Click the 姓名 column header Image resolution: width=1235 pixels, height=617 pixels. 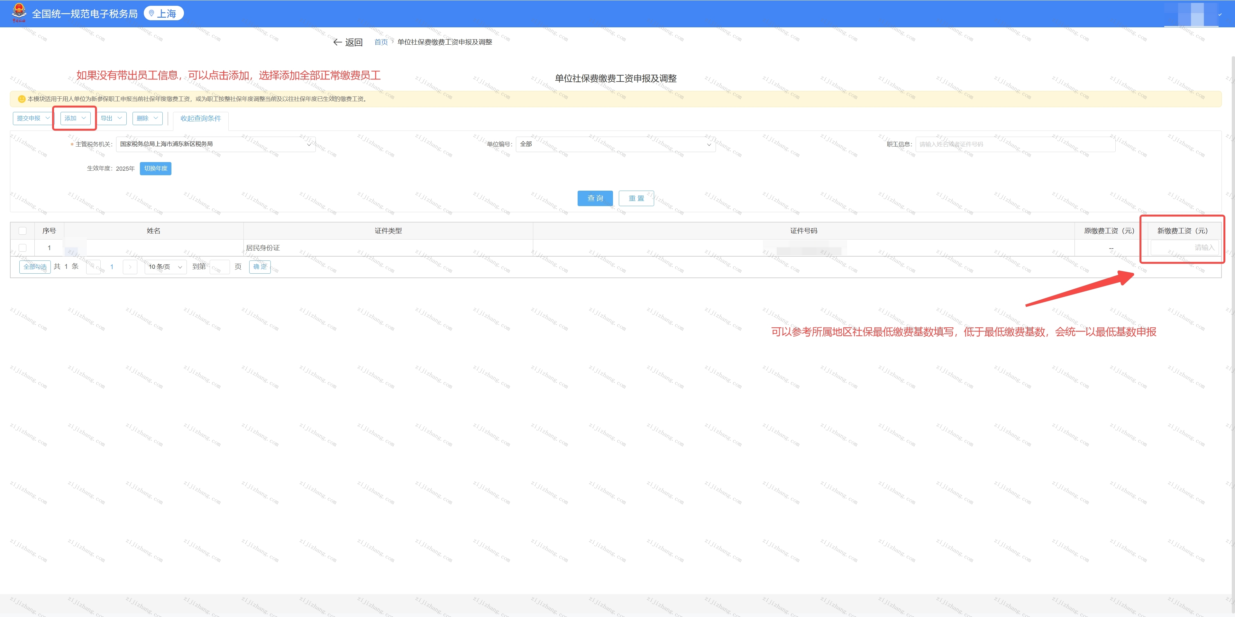[x=153, y=231]
